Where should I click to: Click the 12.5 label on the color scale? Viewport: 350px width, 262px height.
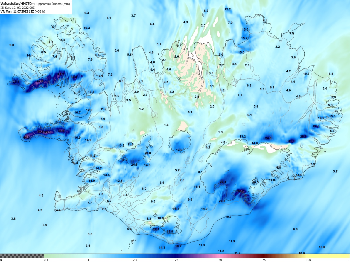pyautogui.click(x=134, y=260)
